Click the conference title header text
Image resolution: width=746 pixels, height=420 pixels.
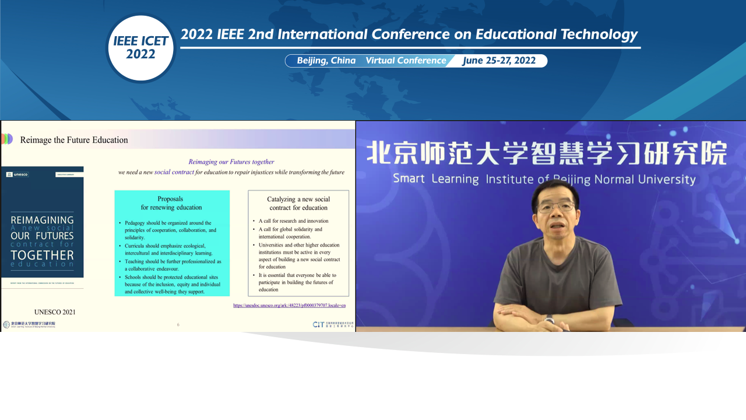[409, 34]
